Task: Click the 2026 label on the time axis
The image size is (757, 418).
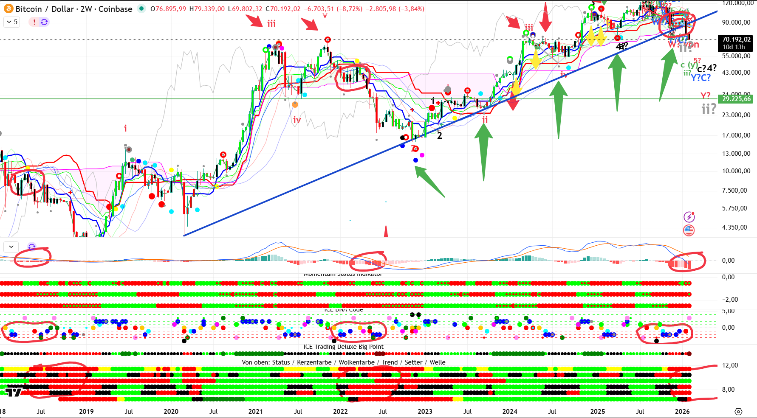Action: 682,412
